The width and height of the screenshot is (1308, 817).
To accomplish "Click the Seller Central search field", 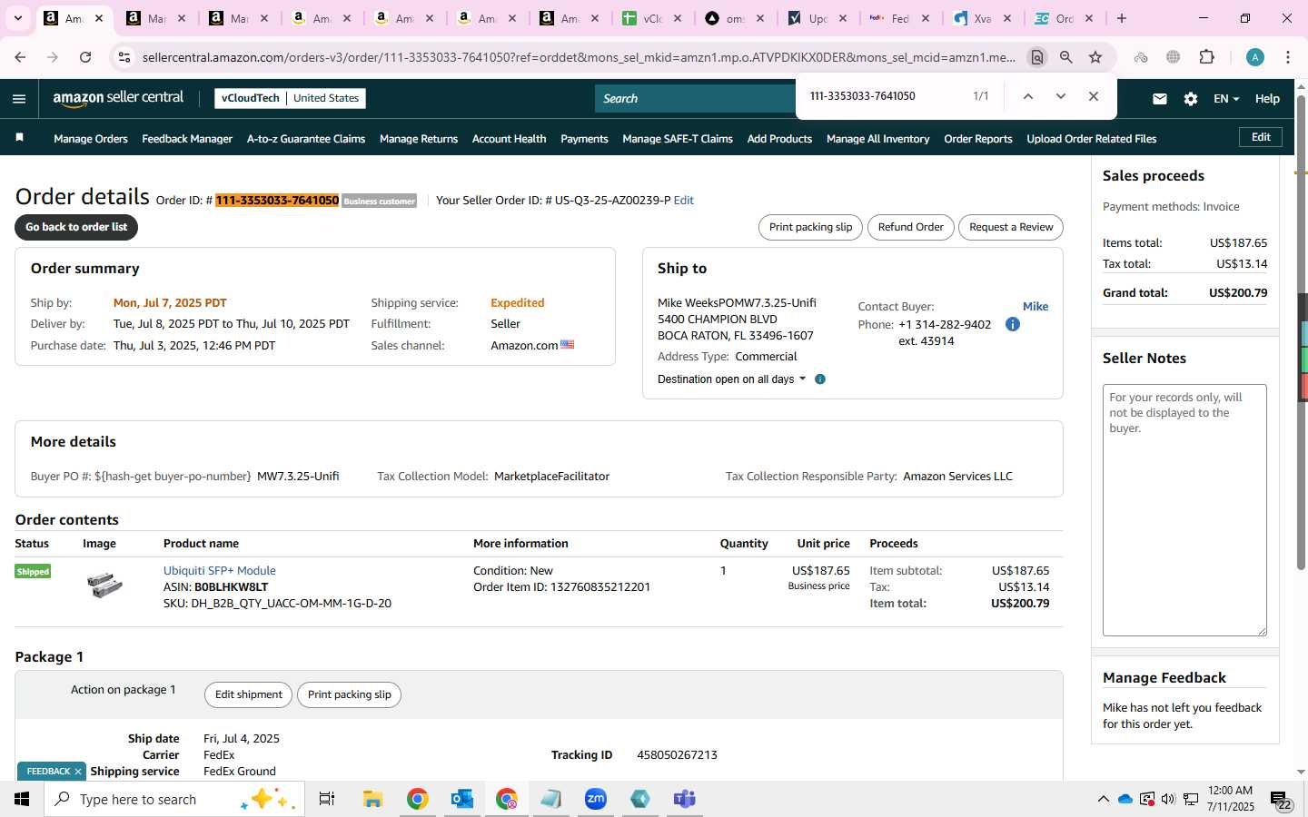I will 695,99.
